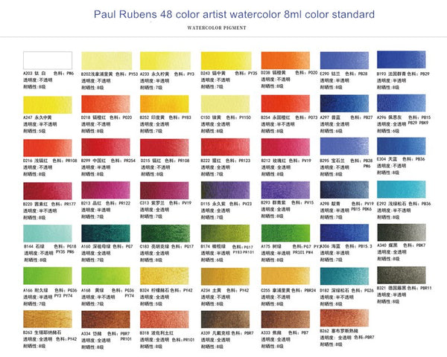Image resolution: width=447 pixels, height=357 pixels.
Task: Pick the D238 cadmium orange swatch
Action: pyautogui.click(x=282, y=60)
